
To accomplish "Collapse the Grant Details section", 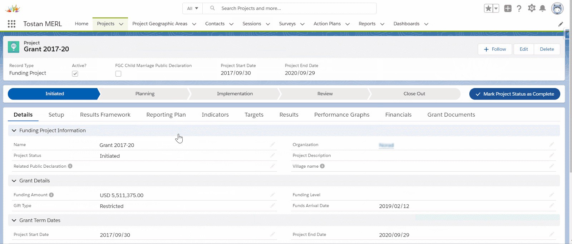I will point(14,181).
